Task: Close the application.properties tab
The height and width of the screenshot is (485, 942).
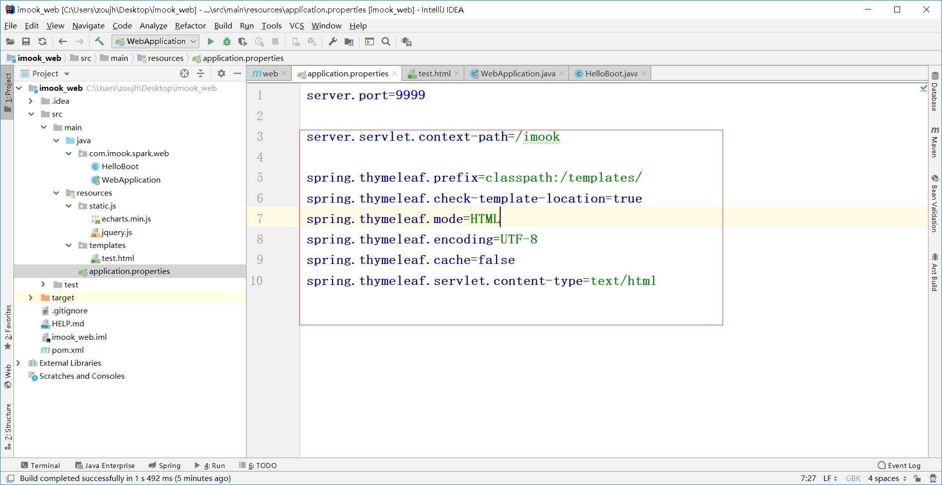Action: pos(394,73)
